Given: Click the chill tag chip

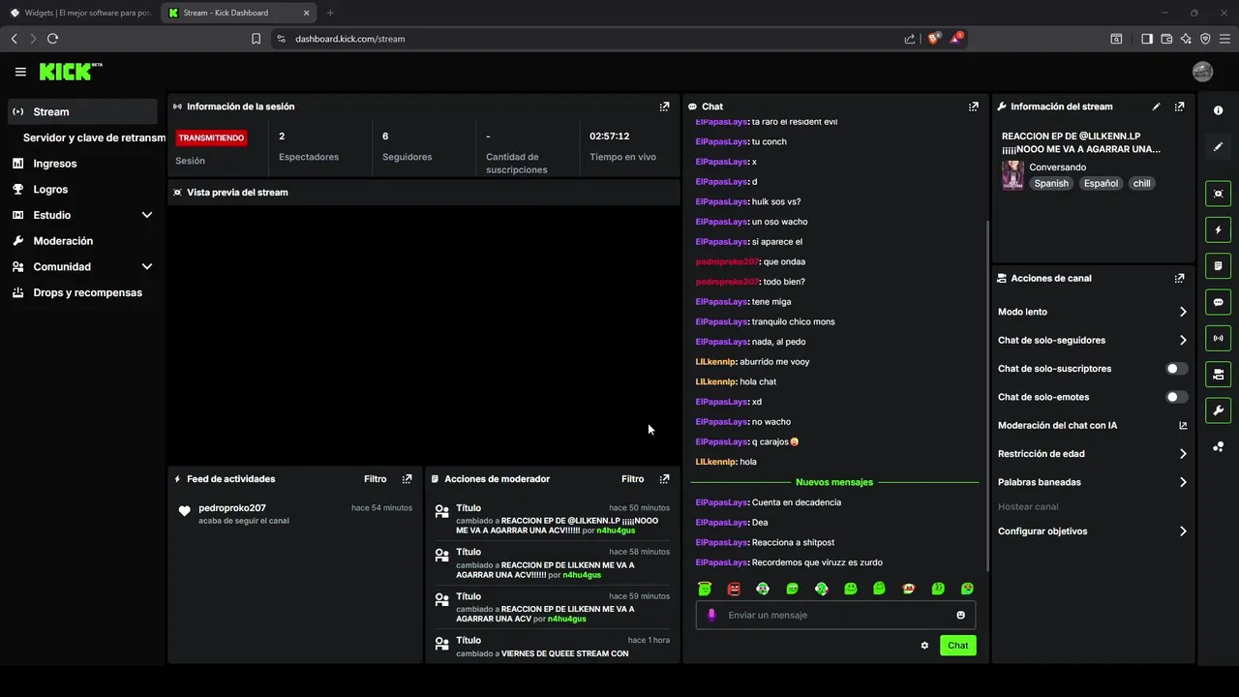Looking at the screenshot, I should pyautogui.click(x=1142, y=183).
